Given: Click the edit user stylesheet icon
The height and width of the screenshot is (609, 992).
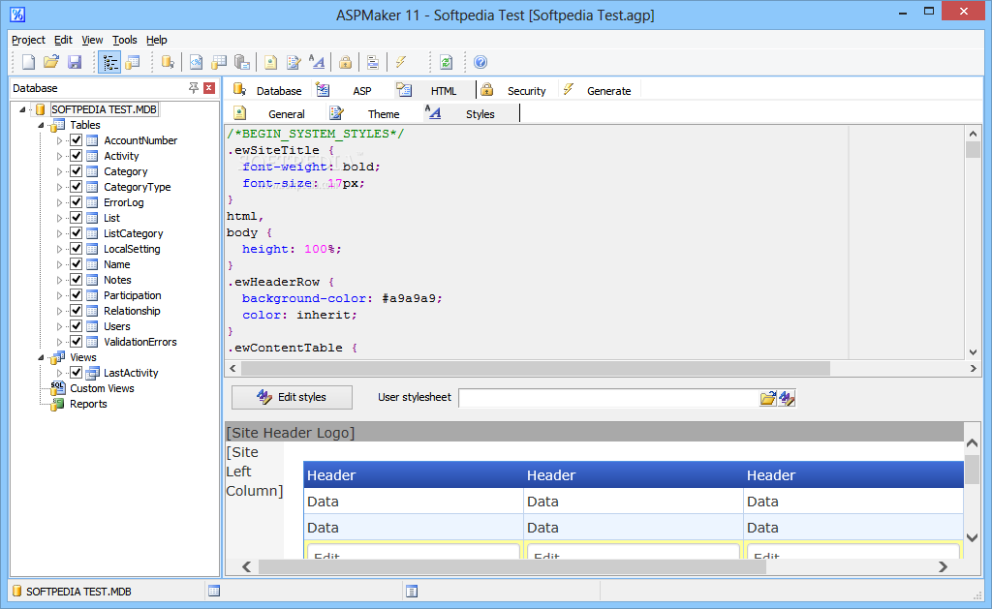Looking at the screenshot, I should pos(787,398).
